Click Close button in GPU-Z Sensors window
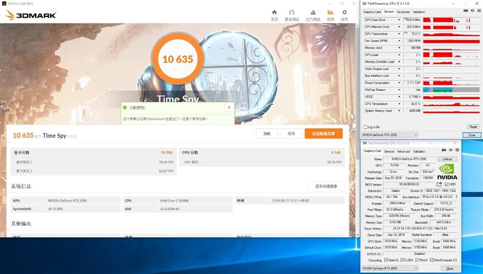The width and height of the screenshot is (483, 274). [472, 135]
